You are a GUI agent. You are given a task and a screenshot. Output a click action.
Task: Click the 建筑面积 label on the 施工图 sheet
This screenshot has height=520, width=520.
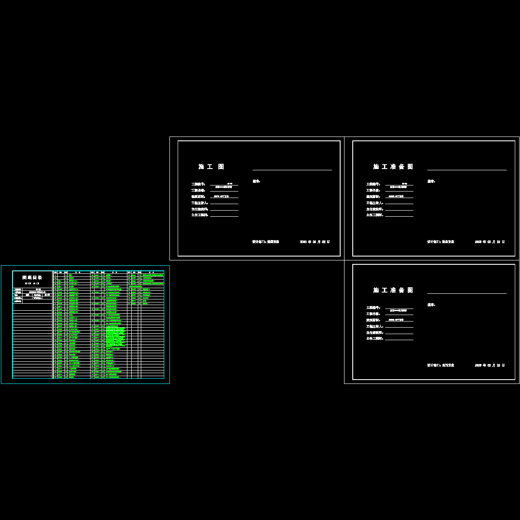tap(198, 197)
